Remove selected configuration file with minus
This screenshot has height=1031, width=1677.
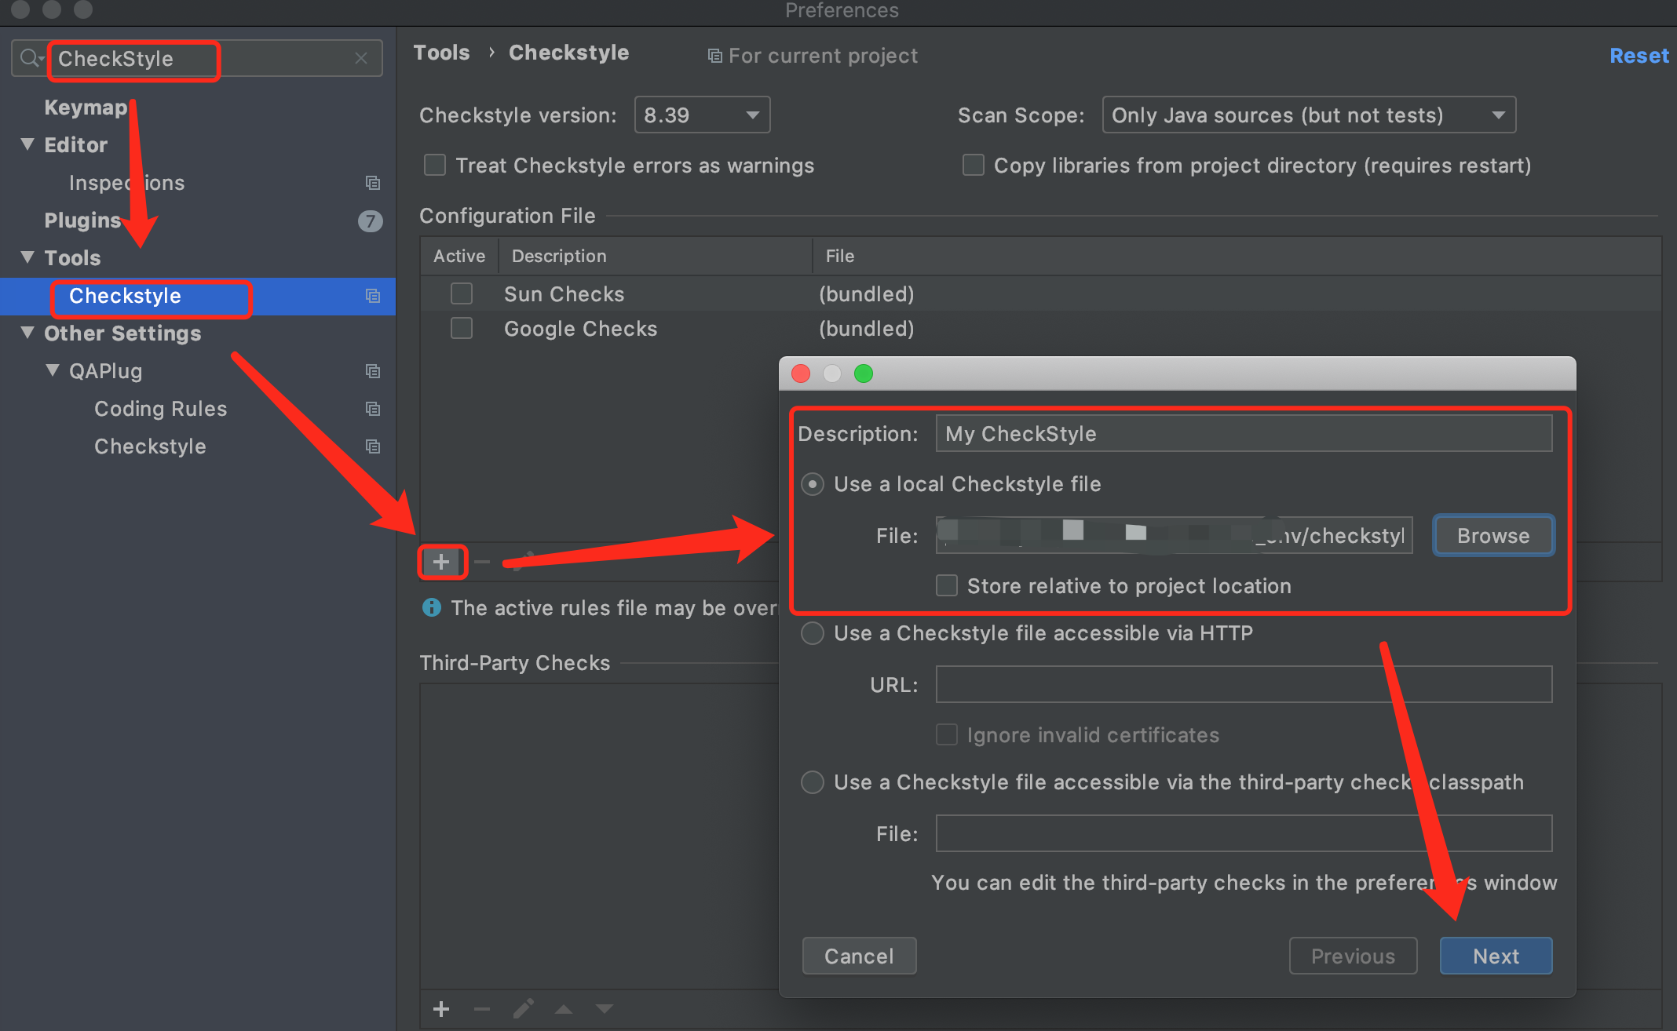(x=482, y=562)
